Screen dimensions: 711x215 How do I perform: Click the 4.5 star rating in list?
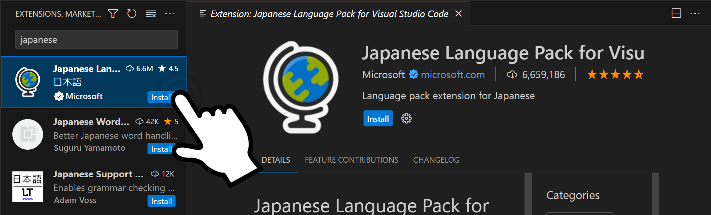click(168, 68)
